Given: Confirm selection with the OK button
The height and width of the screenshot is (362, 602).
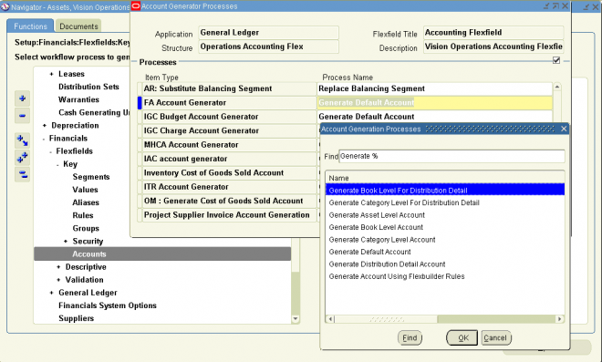Looking at the screenshot, I should pyautogui.click(x=462, y=337).
